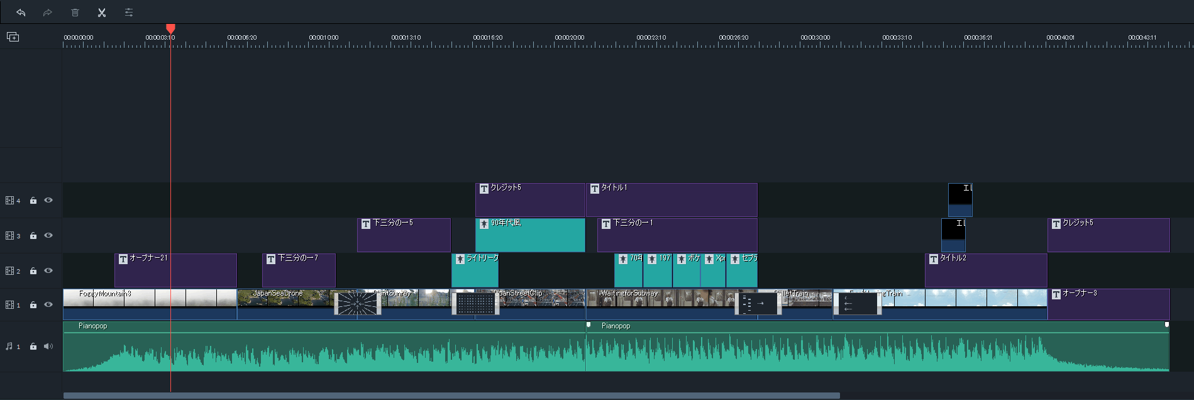Select the タイトル1 title clip
Image resolution: width=1194 pixels, height=400 pixels.
(671, 201)
